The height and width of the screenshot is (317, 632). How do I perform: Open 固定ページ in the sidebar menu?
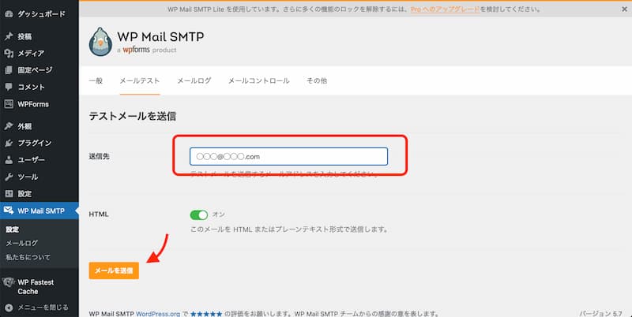point(35,70)
